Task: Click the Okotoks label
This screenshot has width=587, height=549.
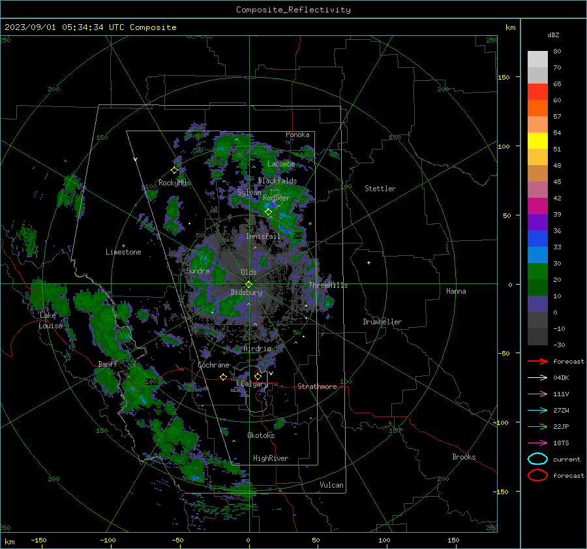Action: (261, 435)
